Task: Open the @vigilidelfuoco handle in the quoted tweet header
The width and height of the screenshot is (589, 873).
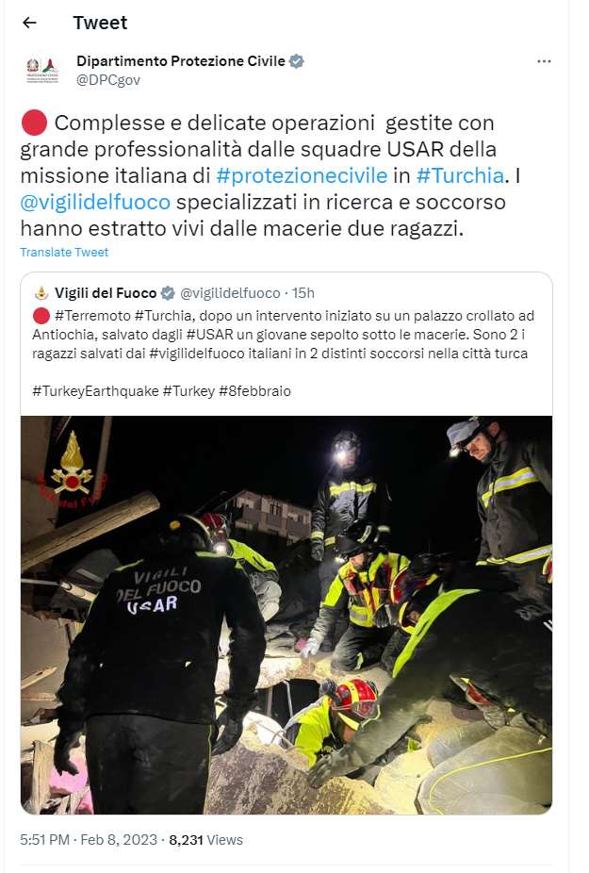Action: coord(230,293)
